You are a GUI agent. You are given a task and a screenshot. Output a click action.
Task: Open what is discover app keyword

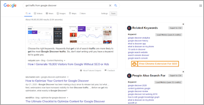[137, 44]
